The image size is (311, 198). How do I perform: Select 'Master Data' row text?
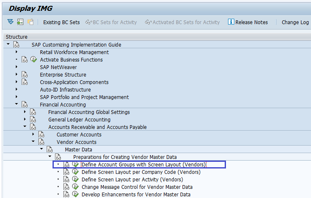78,150
